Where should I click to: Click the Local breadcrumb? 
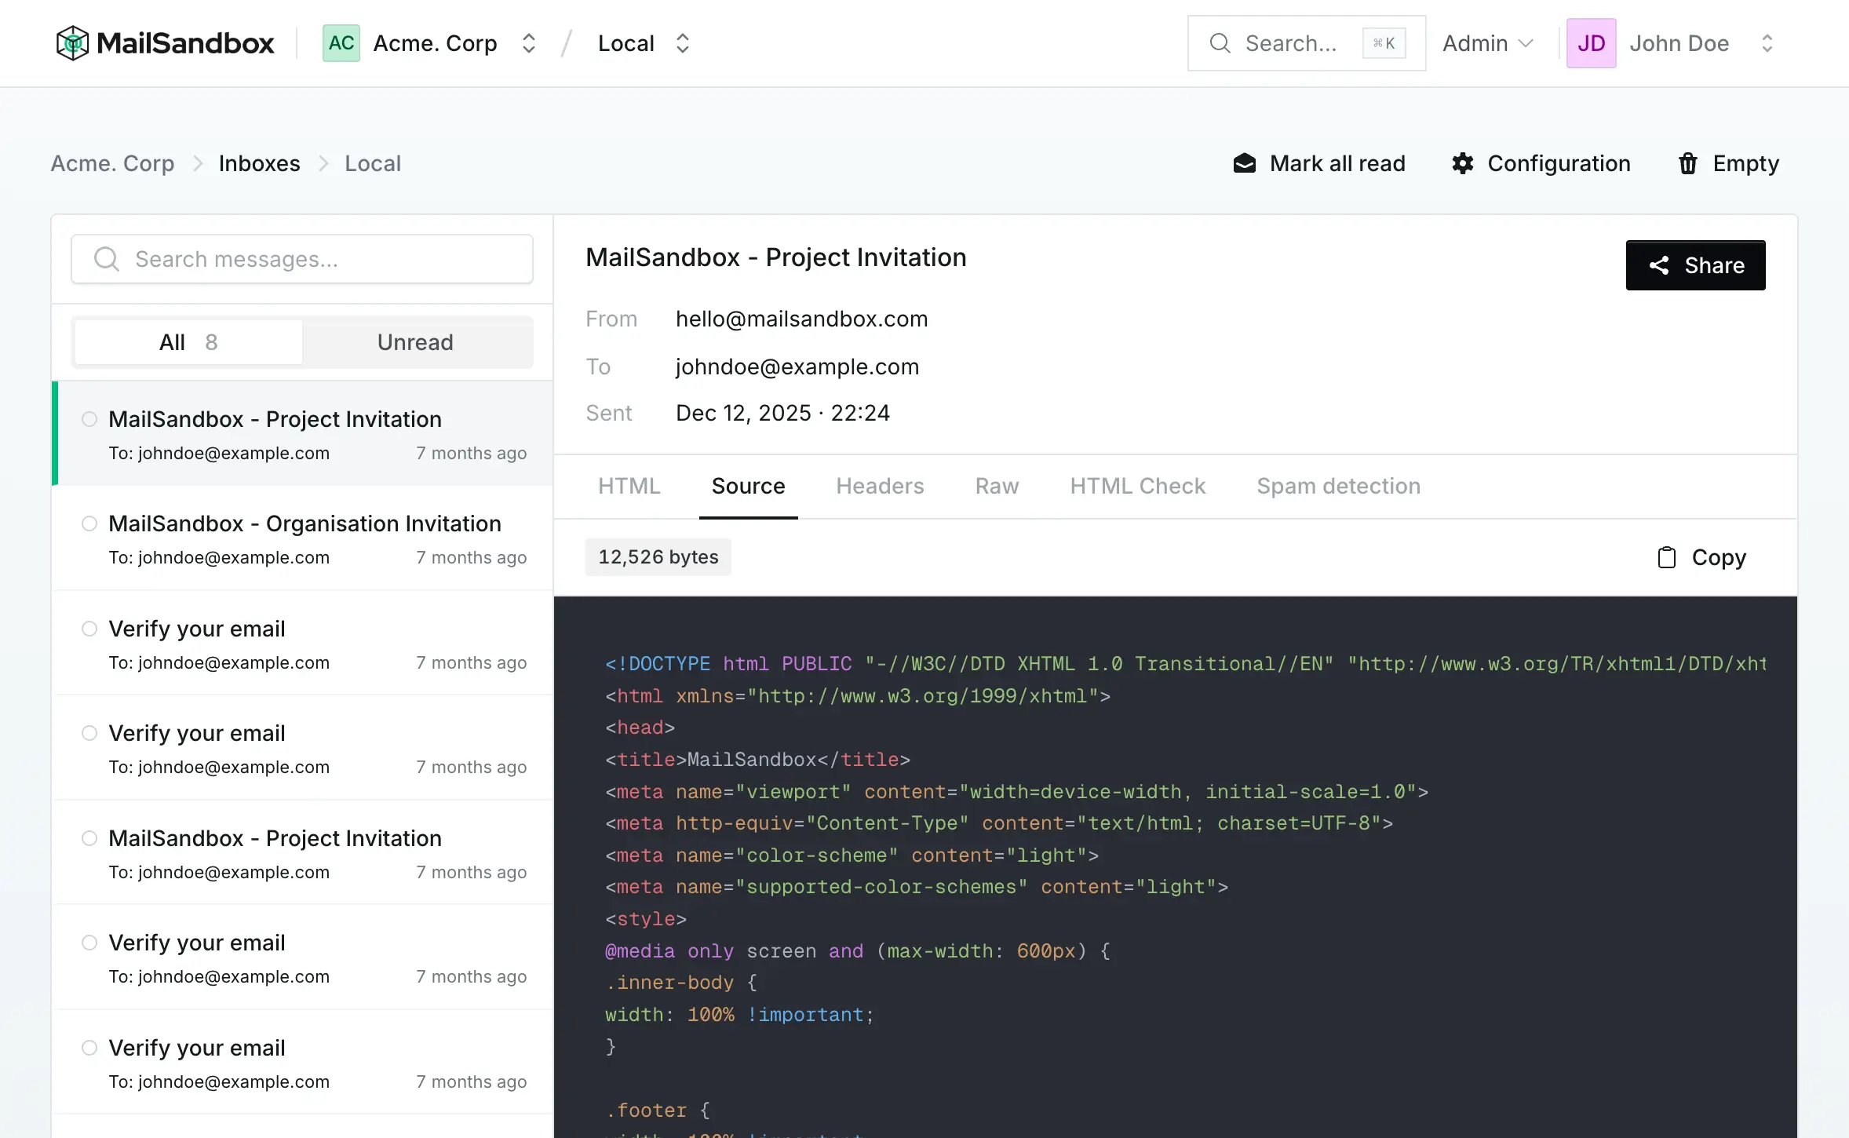(373, 163)
